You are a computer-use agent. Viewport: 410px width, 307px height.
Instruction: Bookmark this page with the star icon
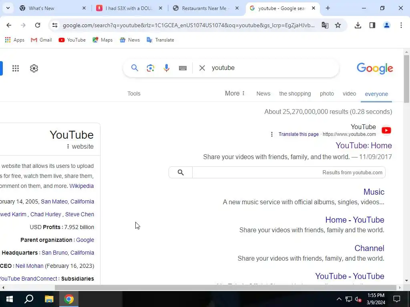click(x=338, y=25)
